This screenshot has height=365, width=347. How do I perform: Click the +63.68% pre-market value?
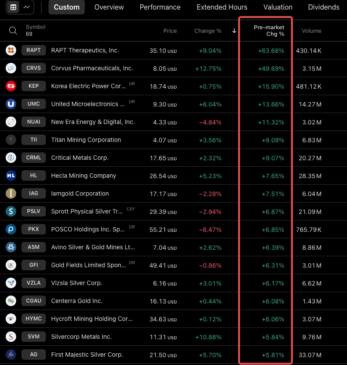271,51
